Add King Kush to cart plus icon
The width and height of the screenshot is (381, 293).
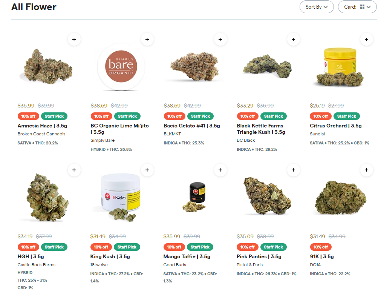(147, 170)
